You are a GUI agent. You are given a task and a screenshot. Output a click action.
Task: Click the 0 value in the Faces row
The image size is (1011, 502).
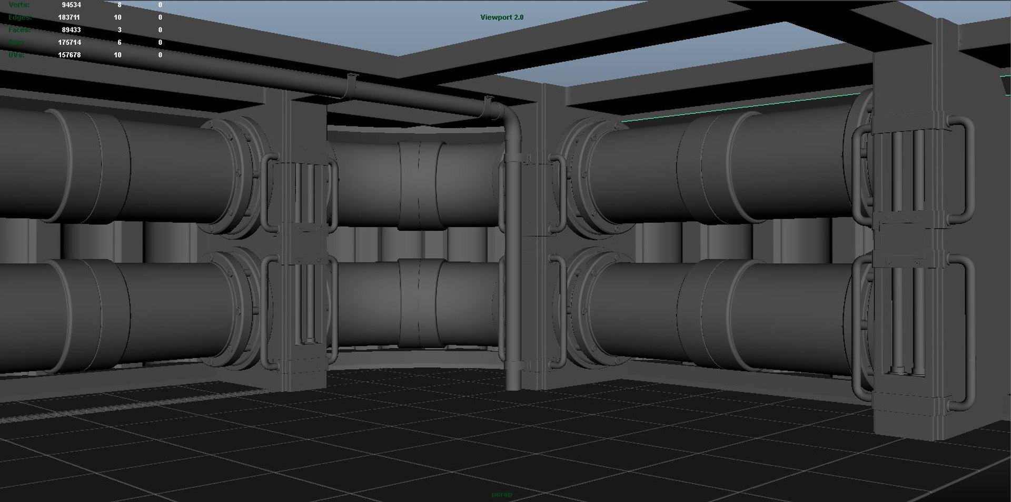point(160,30)
